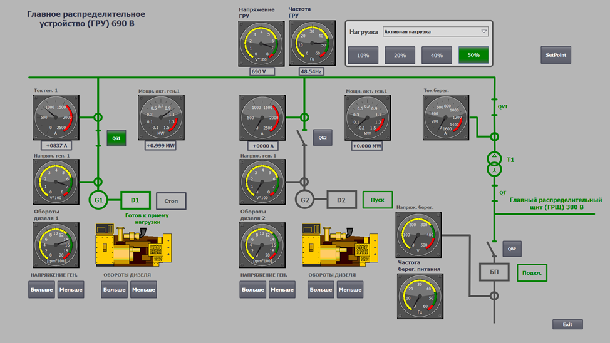Click the Exit button

567,324
